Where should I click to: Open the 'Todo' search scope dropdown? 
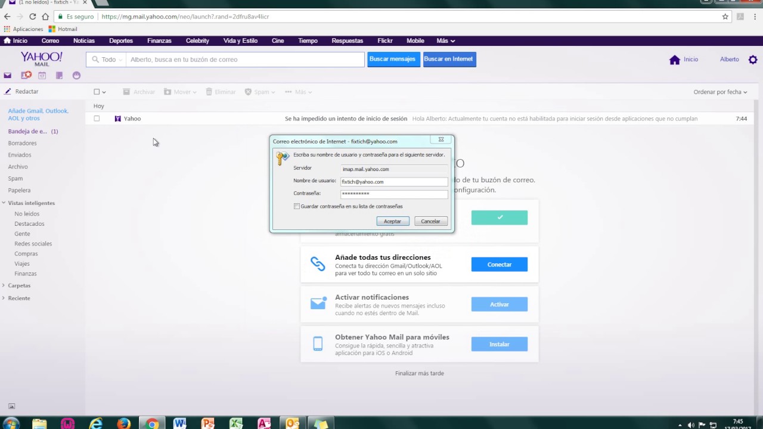[x=108, y=60]
